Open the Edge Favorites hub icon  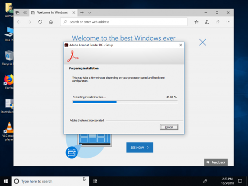(x=196, y=22)
